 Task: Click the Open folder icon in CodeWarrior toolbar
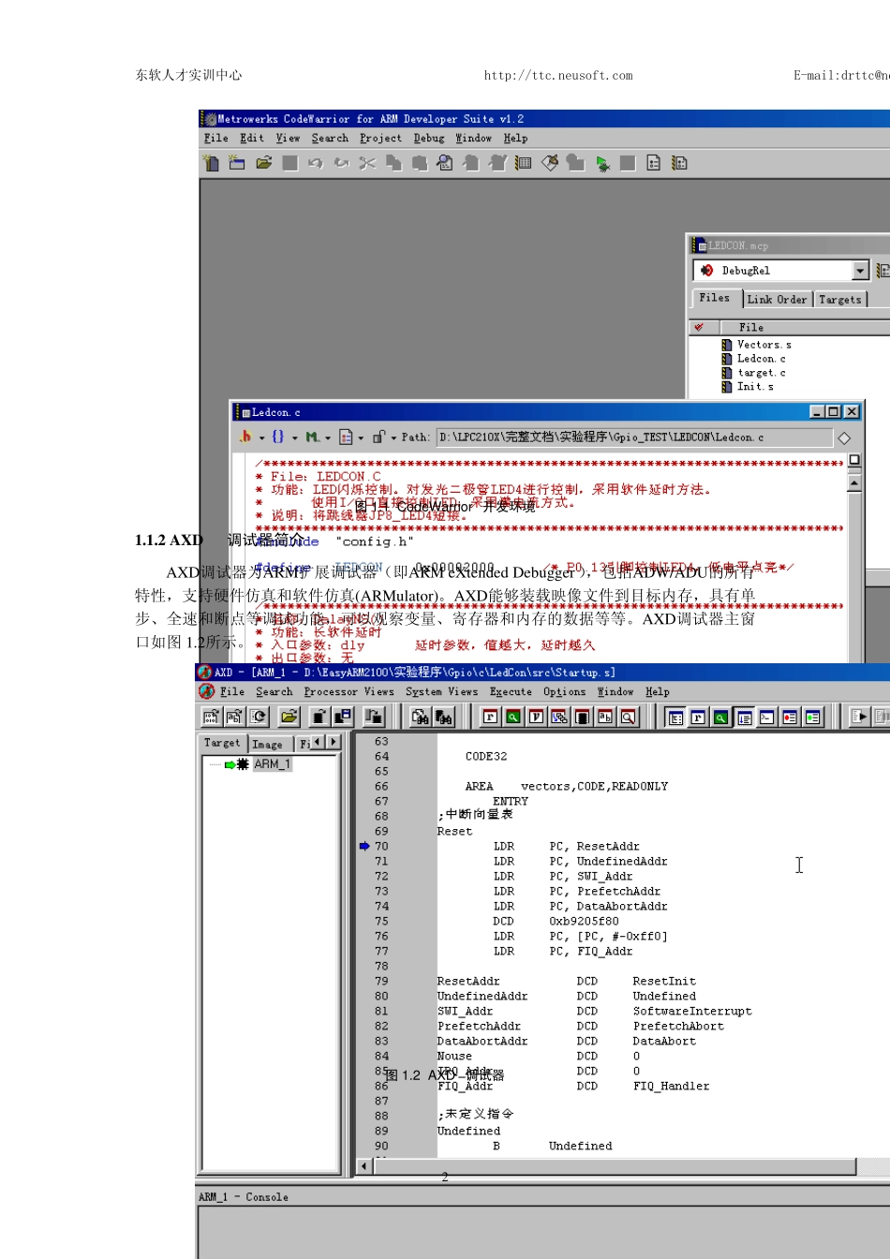[263, 163]
